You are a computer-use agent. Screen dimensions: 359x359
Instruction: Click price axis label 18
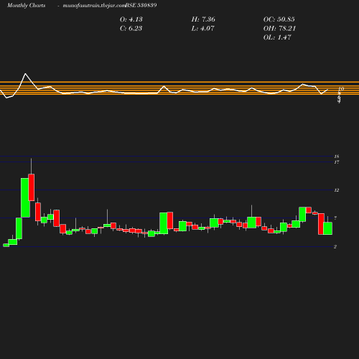point(337,157)
